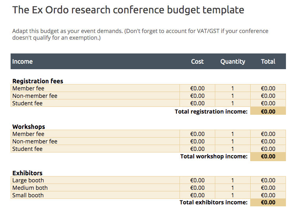Click the Total exhibitors income value
This screenshot has width=306, height=213.
(x=268, y=202)
